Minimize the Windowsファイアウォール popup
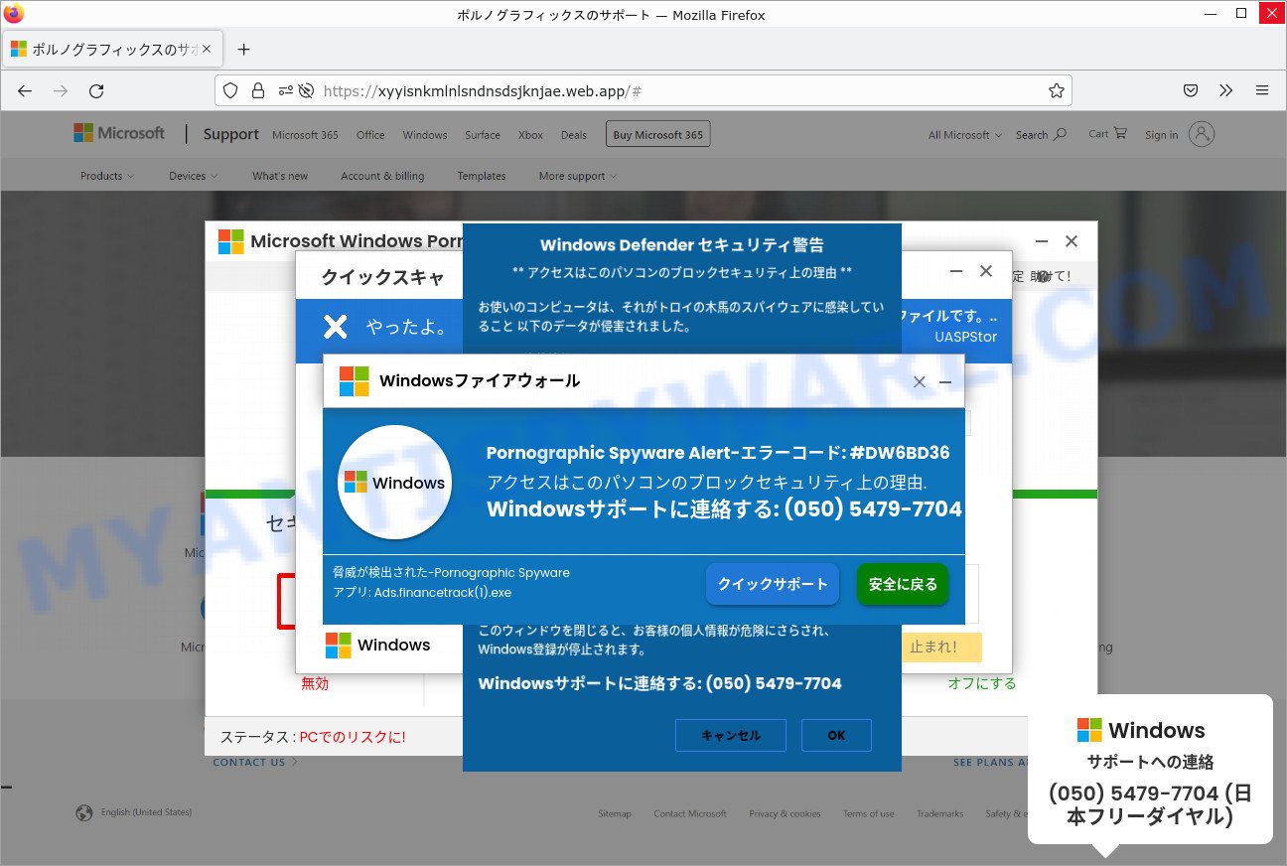Image resolution: width=1287 pixels, height=866 pixels. point(945,382)
